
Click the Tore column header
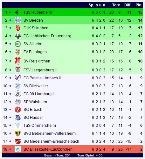tap(116, 5)
